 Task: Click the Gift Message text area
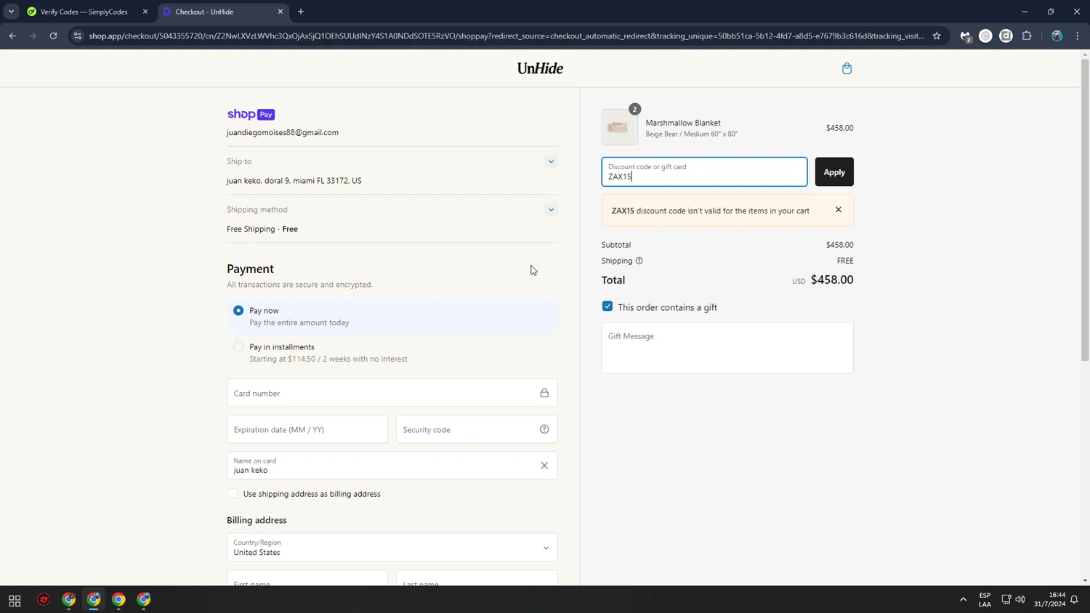coord(727,348)
